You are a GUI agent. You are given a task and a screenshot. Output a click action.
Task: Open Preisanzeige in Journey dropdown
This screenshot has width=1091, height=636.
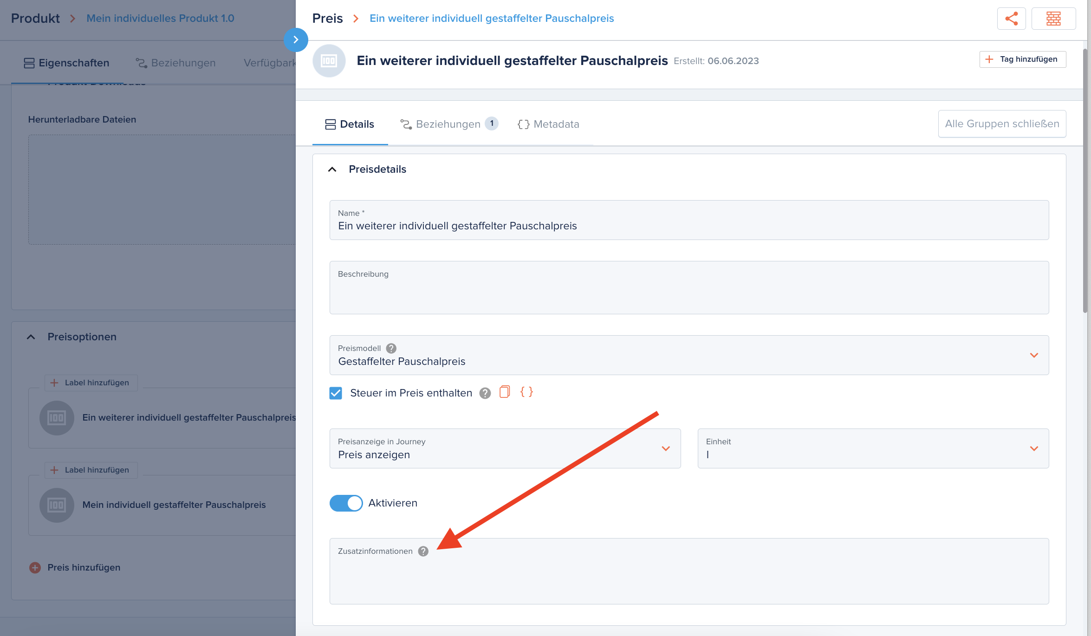pos(505,448)
